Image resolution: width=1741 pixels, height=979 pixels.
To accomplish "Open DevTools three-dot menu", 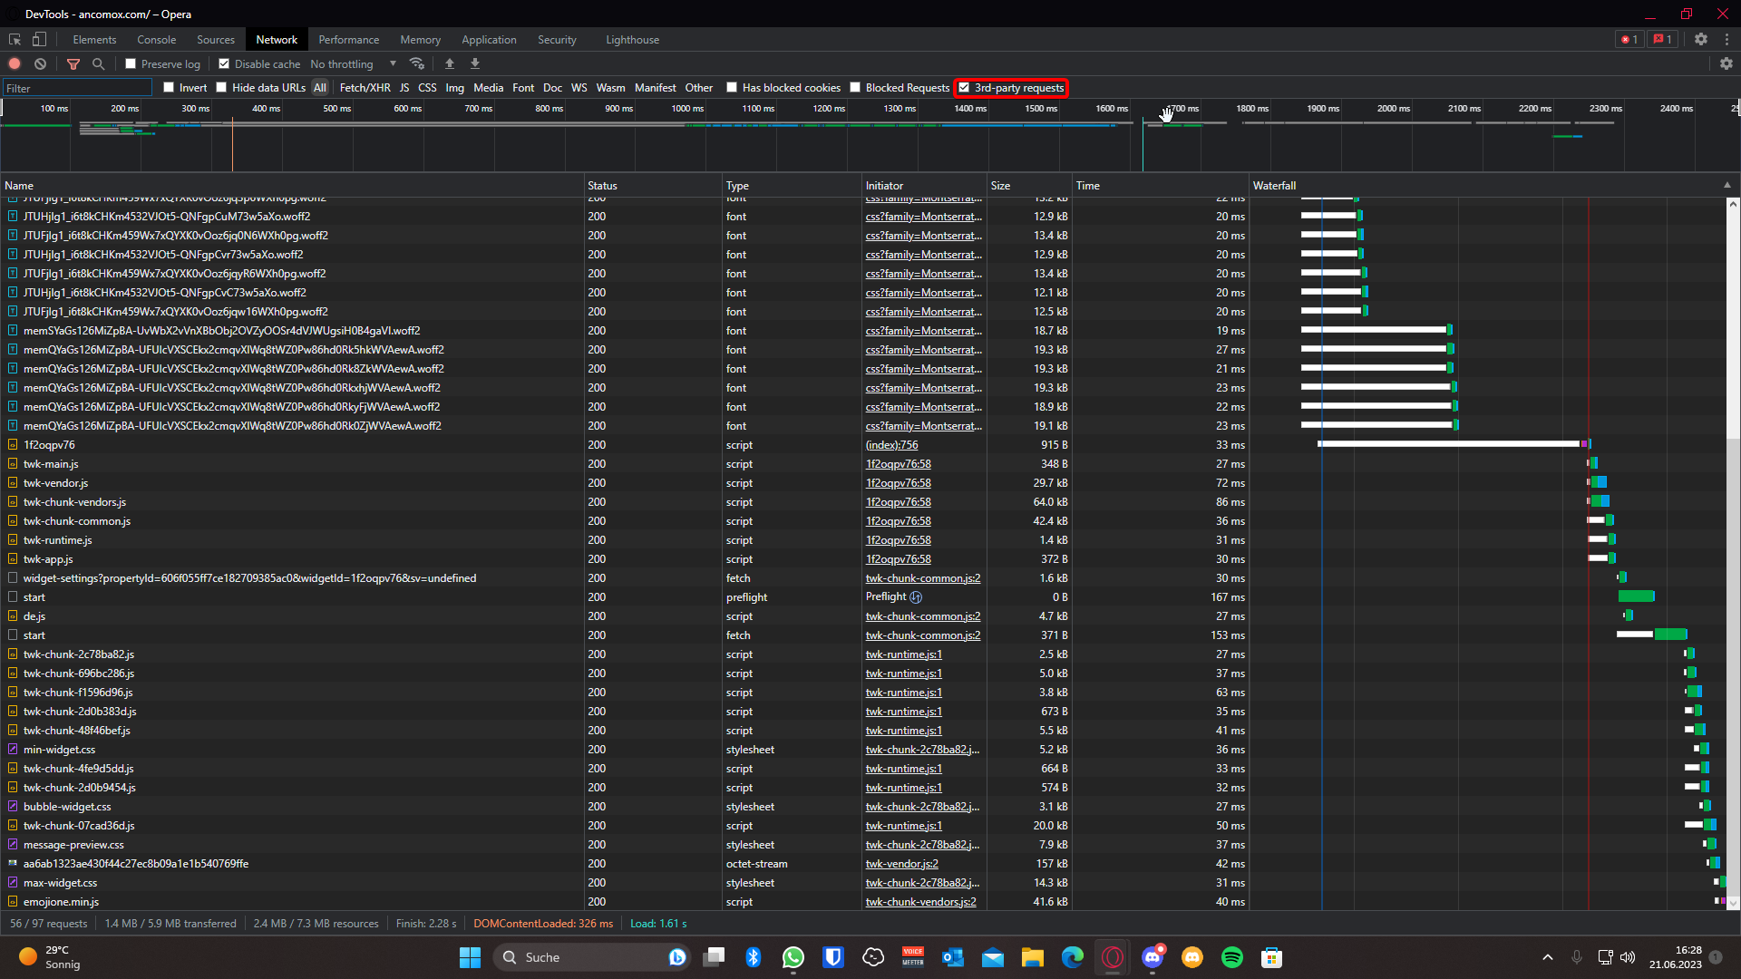I will pos(1726,39).
